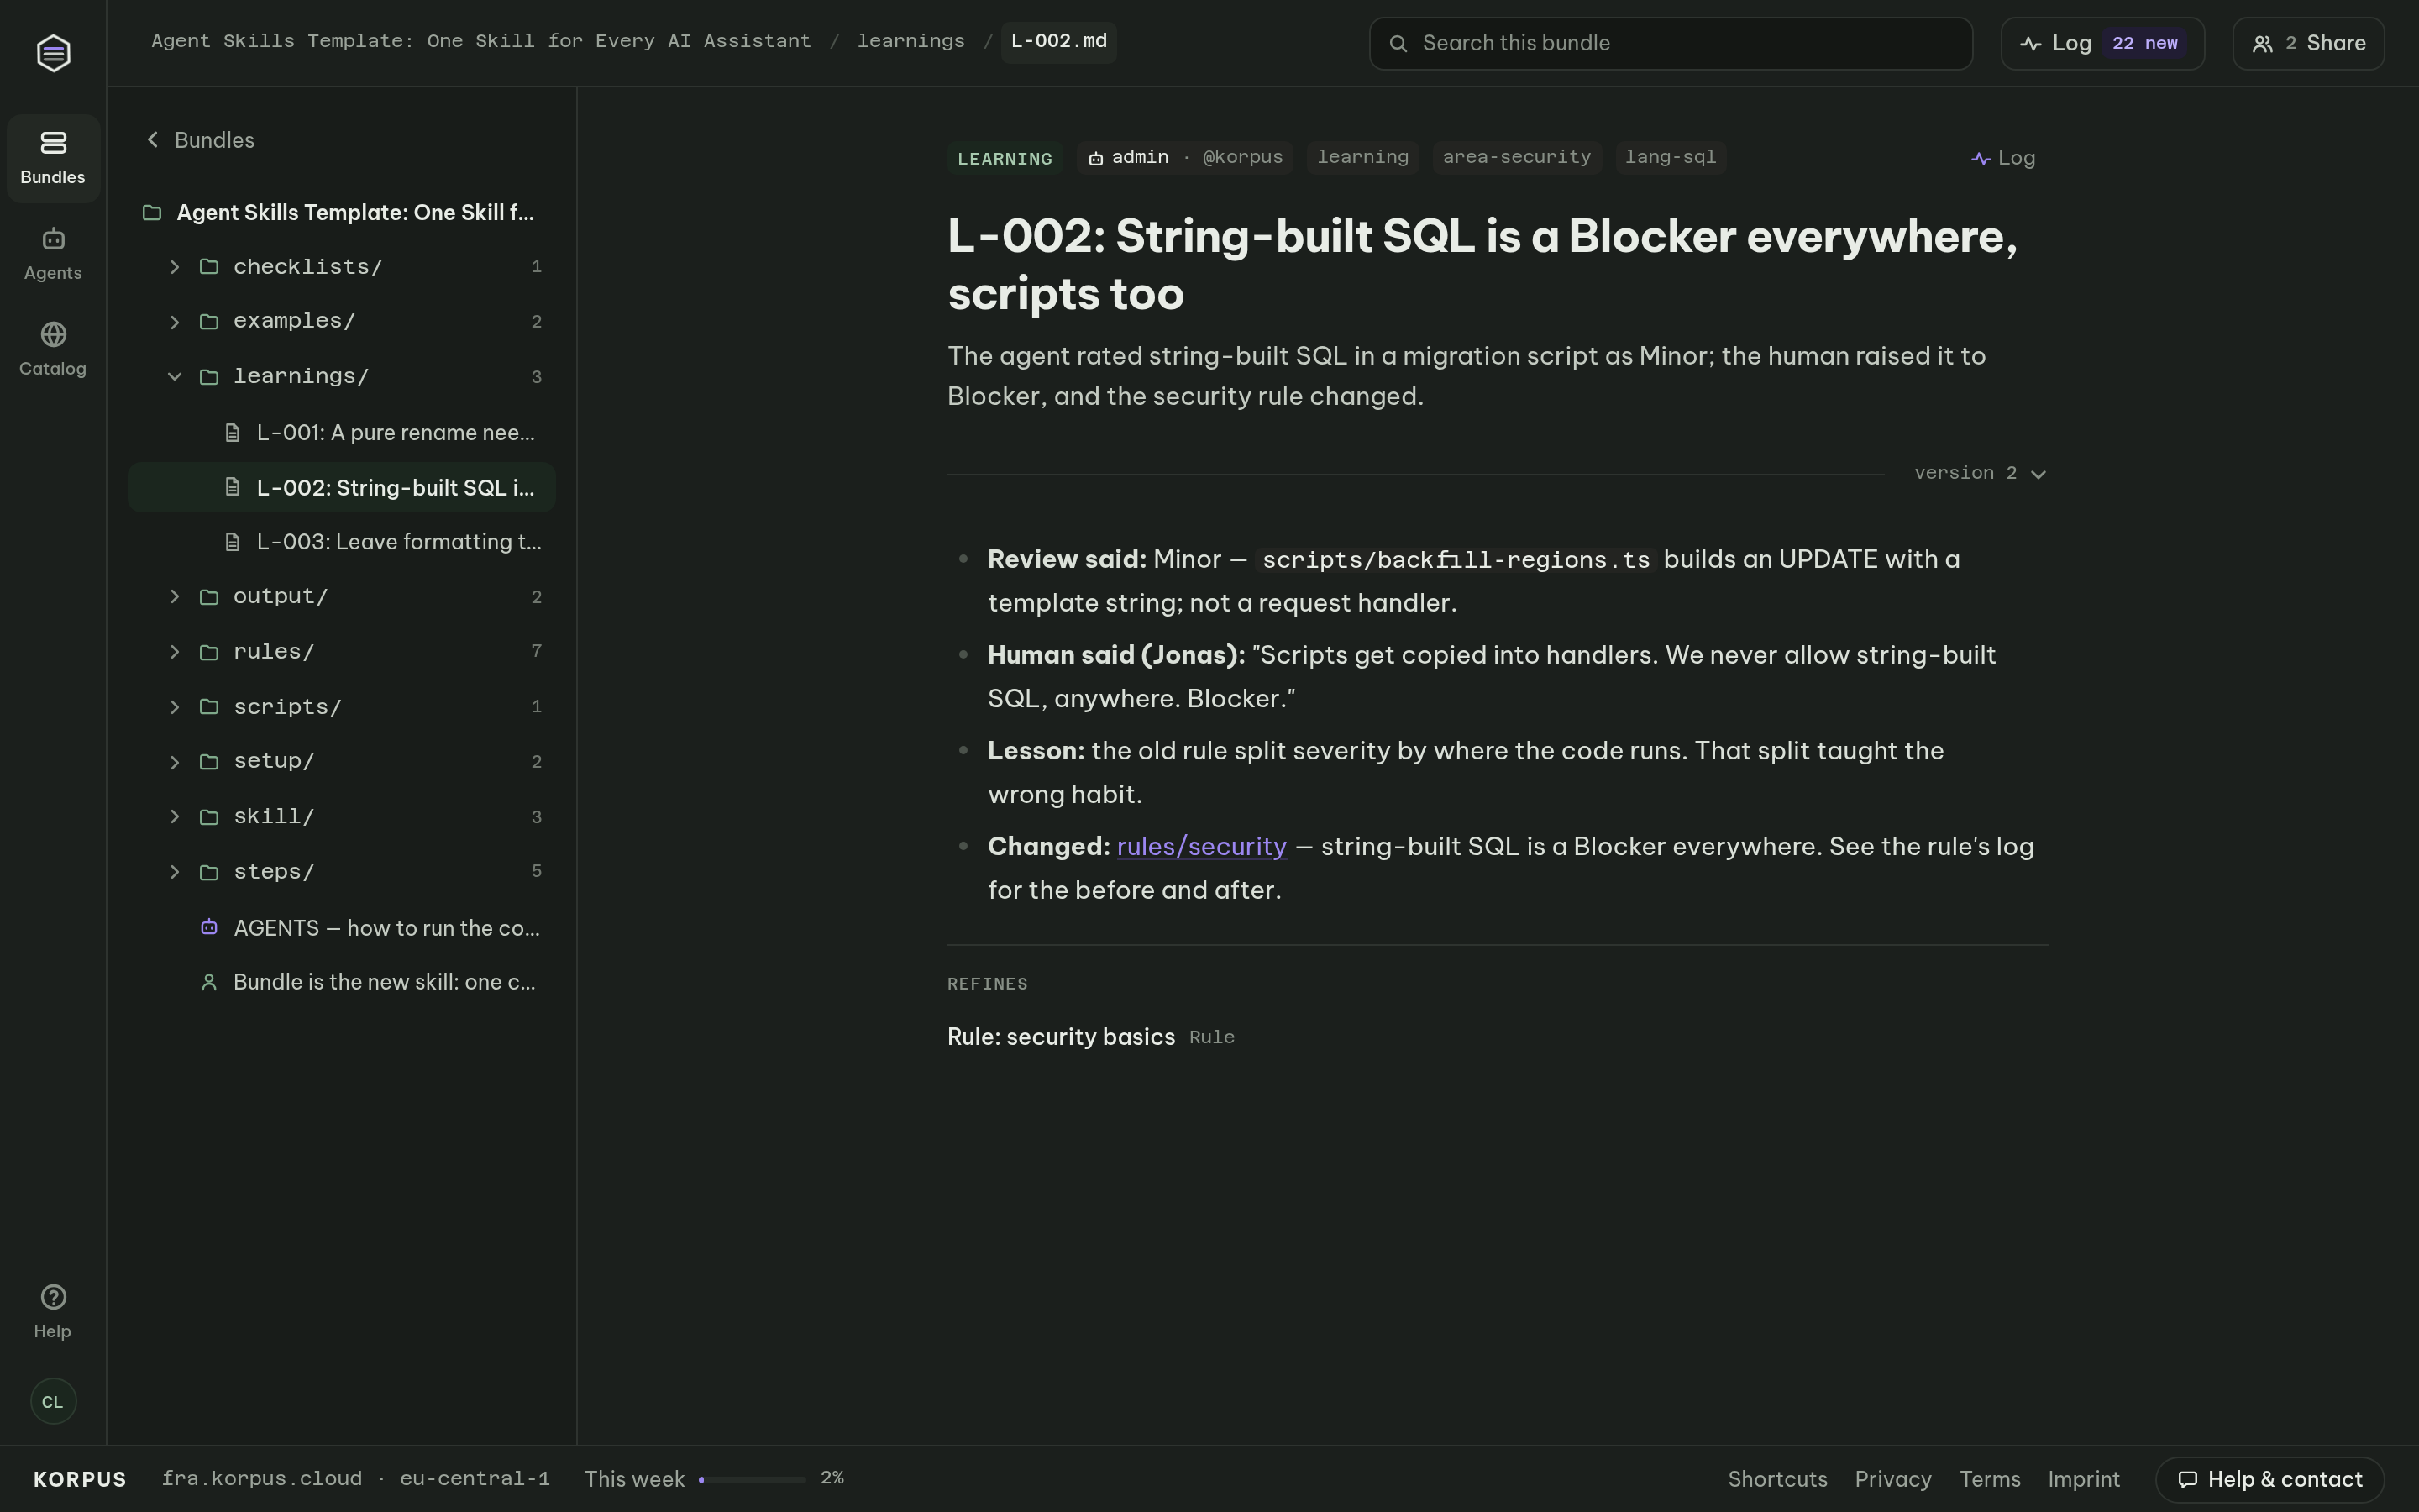This screenshot has width=2419, height=1512.
Task: Follow the rules/security link
Action: (1201, 846)
